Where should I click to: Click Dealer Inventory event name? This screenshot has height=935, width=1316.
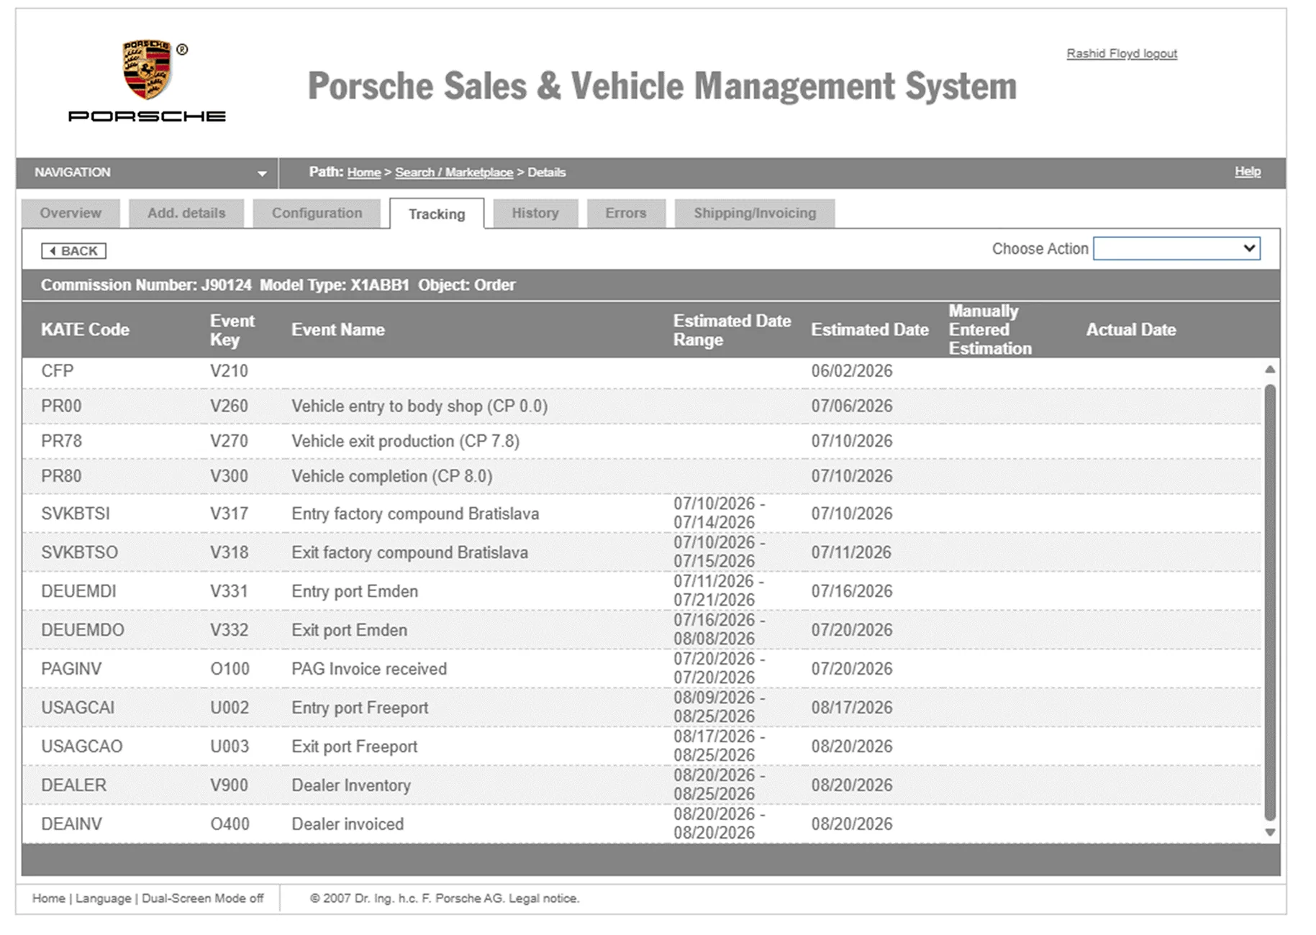(351, 786)
